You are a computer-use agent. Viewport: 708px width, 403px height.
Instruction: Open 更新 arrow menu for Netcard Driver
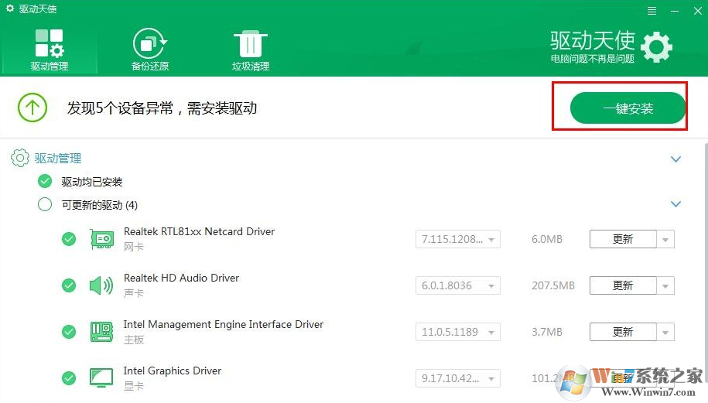click(665, 239)
